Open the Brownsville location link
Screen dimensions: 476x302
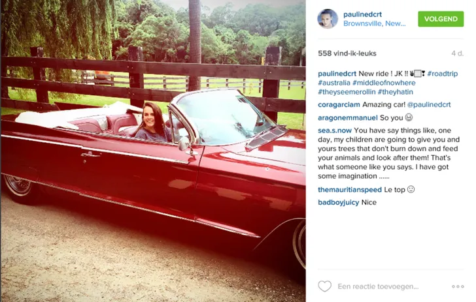point(374,23)
